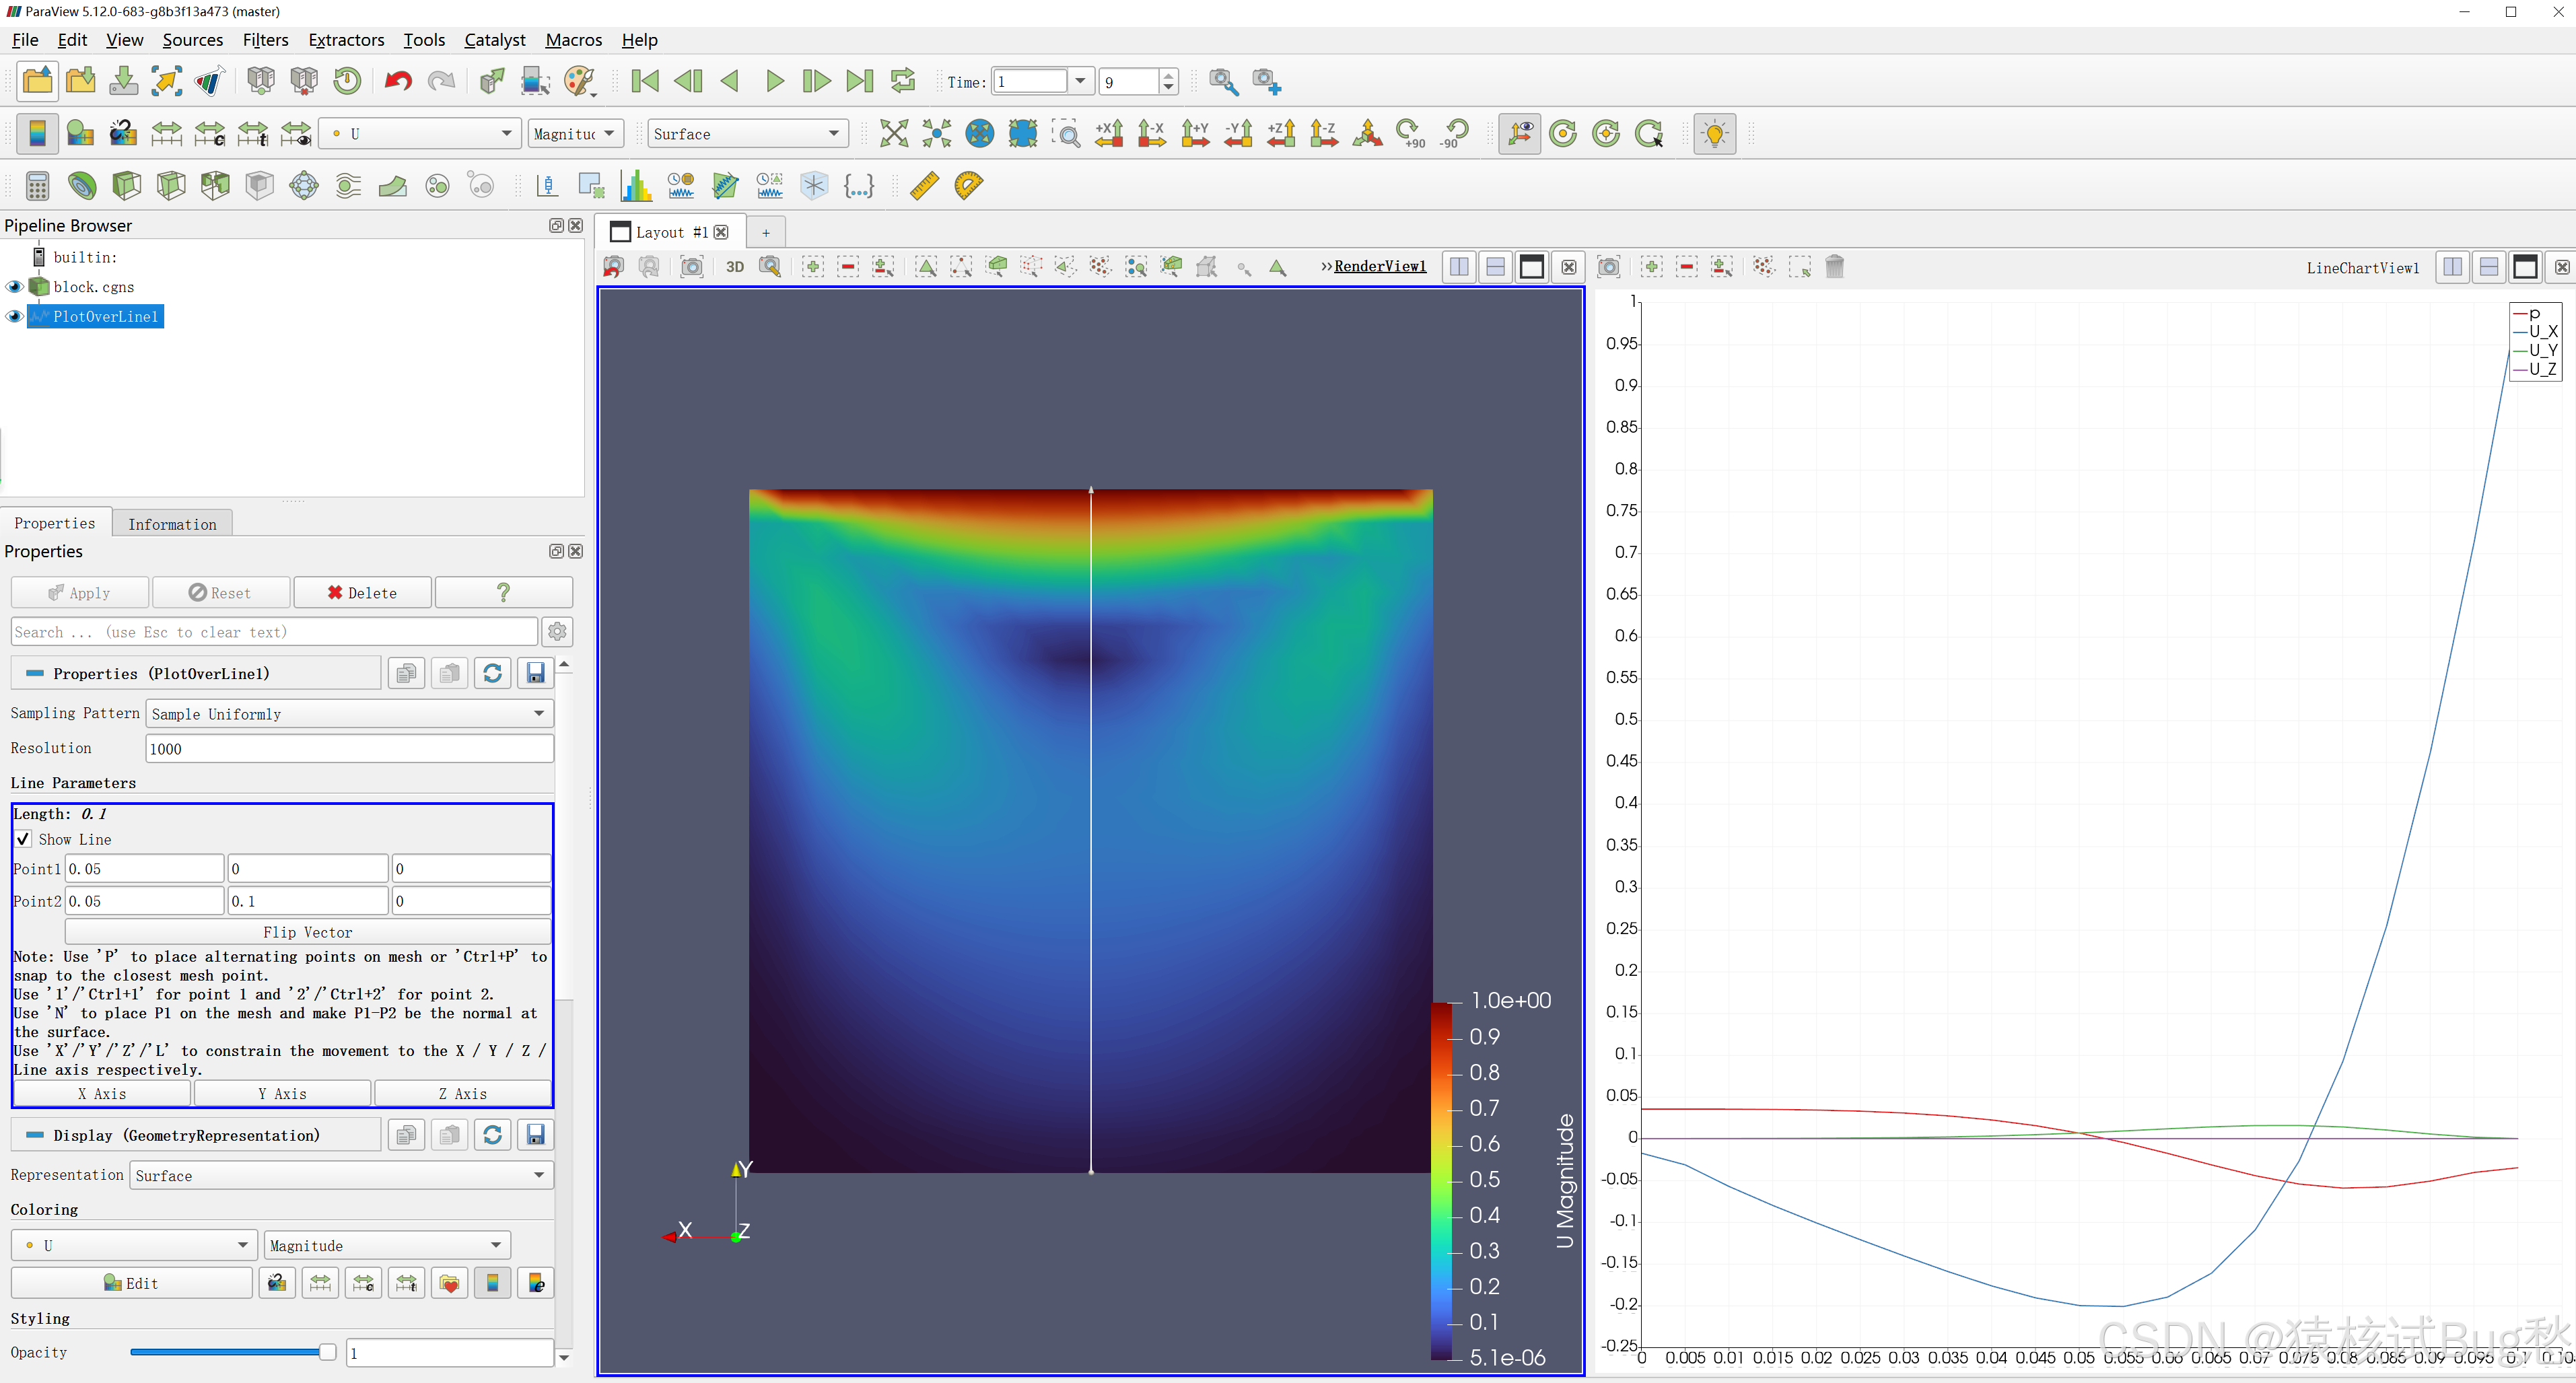Open the Filters menu

pyautogui.click(x=265, y=40)
